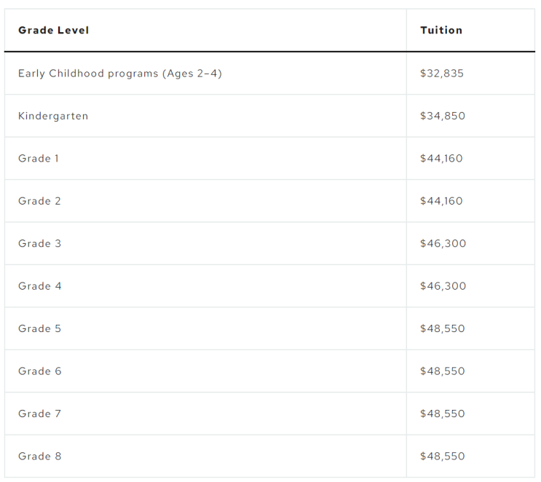Select the Grade 1 label
The height and width of the screenshot is (482, 541).
click(39, 159)
